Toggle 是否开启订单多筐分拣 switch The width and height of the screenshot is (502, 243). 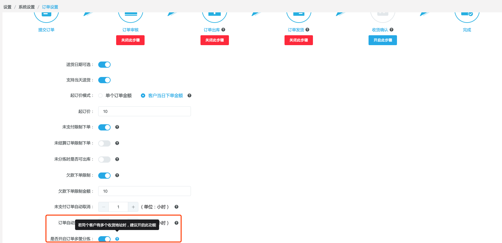click(104, 239)
